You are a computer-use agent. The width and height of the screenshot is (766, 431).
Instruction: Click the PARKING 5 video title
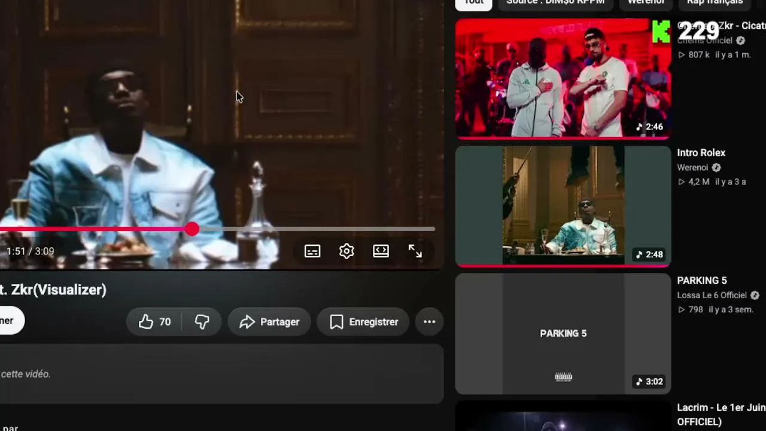click(702, 280)
